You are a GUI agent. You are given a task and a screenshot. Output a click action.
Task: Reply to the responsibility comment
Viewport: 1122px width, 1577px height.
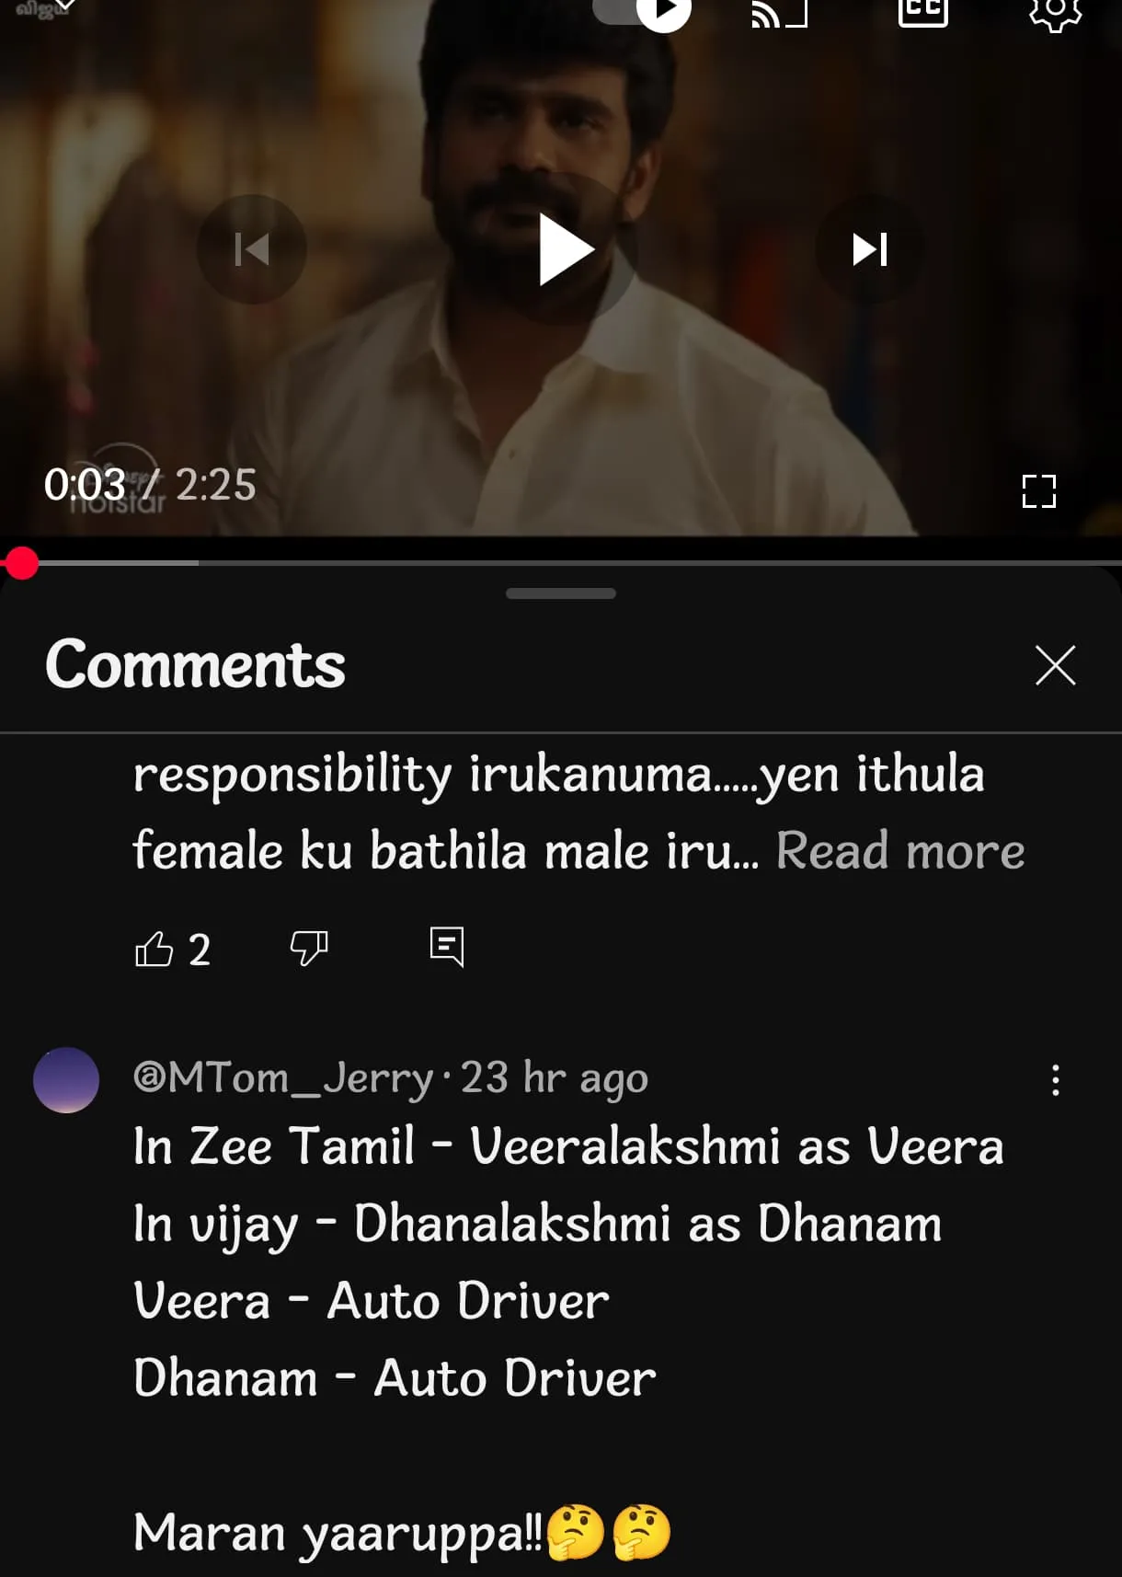pos(447,947)
